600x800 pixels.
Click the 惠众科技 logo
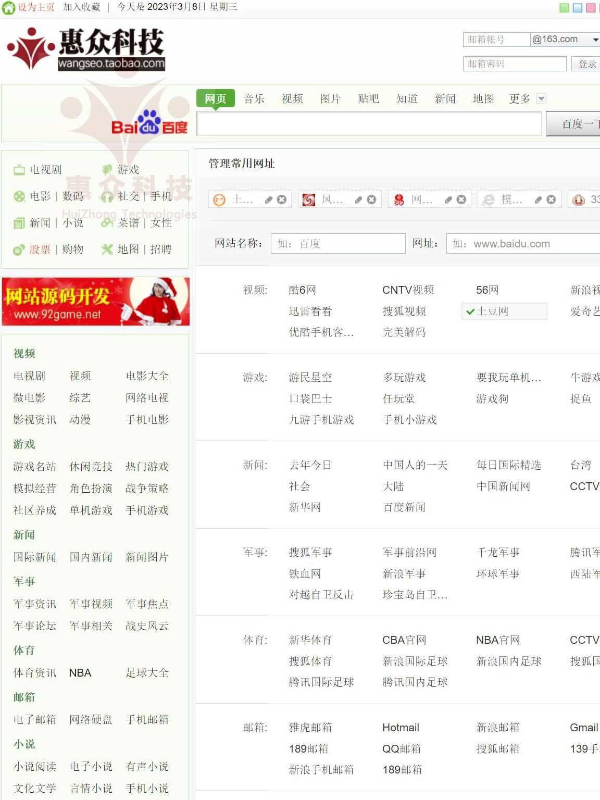[86, 49]
